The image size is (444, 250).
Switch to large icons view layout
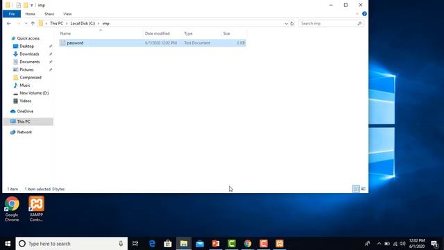[364, 189]
